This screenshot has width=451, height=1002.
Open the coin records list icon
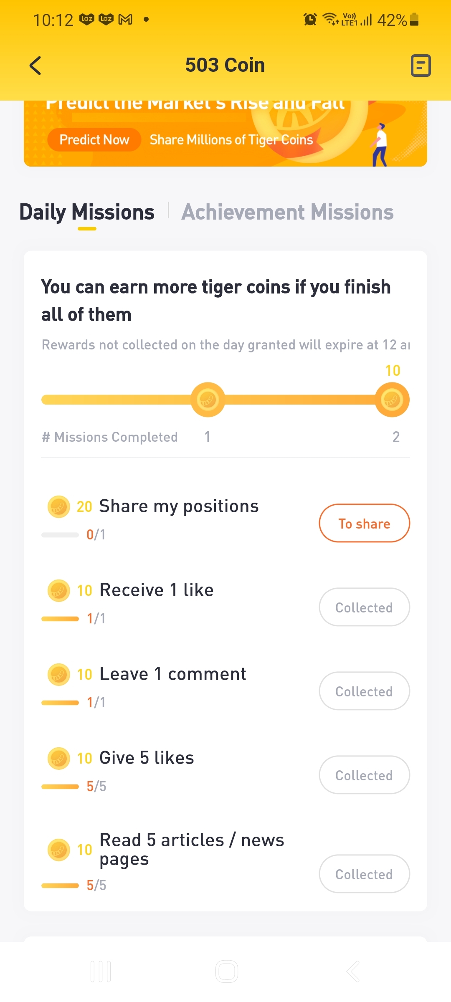point(421,66)
